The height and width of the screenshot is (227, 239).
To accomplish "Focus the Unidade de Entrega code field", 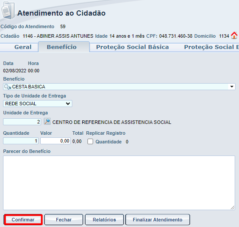I will 22,122.
